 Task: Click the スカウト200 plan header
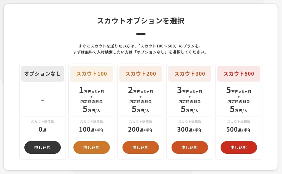coord(141,74)
